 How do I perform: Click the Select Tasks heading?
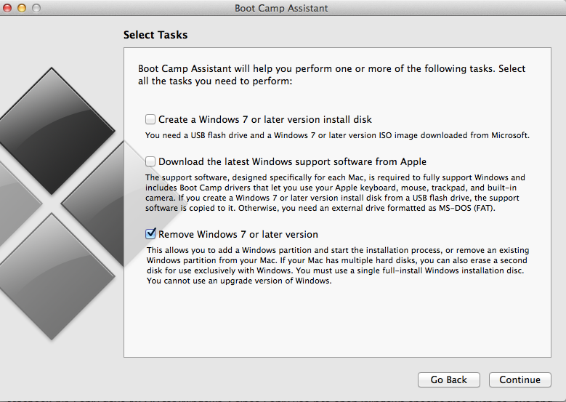[x=155, y=35]
